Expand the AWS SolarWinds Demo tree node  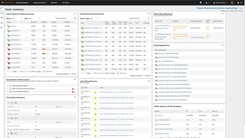[x=8, y=86]
